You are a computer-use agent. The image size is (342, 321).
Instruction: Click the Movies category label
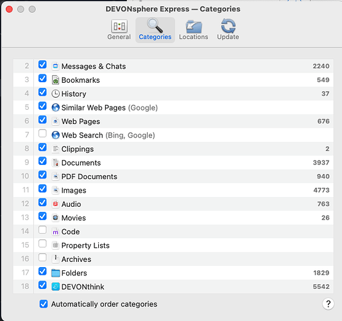pyautogui.click(x=74, y=218)
